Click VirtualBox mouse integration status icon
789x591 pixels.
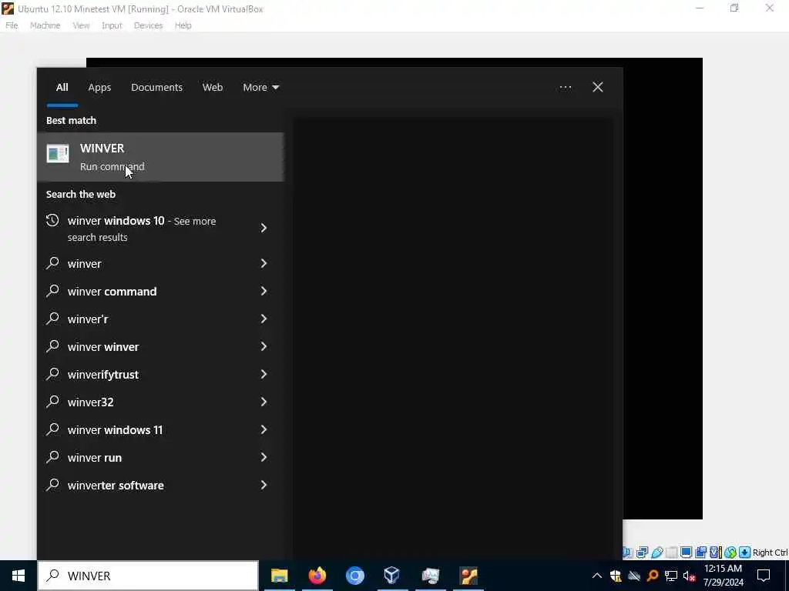point(730,553)
